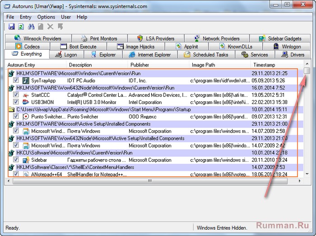Open the Entry menu

[x=26, y=17]
